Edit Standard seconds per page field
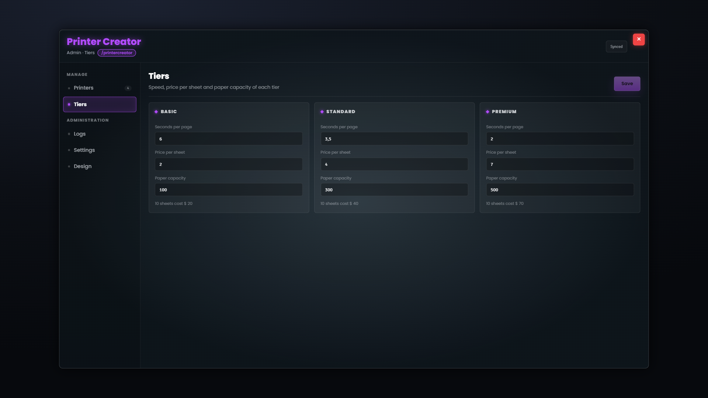Viewport: 708px width, 398px height. coord(394,139)
